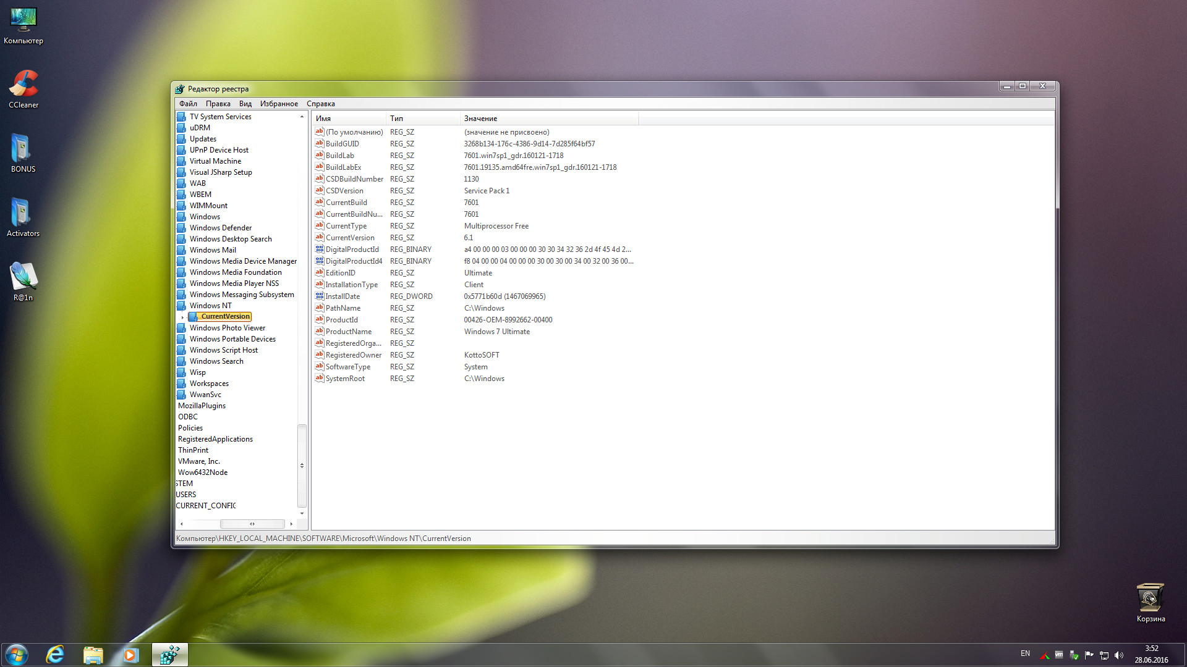
Task: Open the R@1n desktop icon
Action: 23,282
